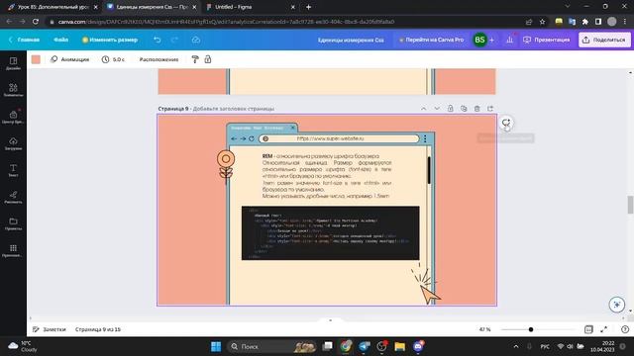Open the analytics chart icon
This screenshot has width=634, height=356.
point(509,40)
